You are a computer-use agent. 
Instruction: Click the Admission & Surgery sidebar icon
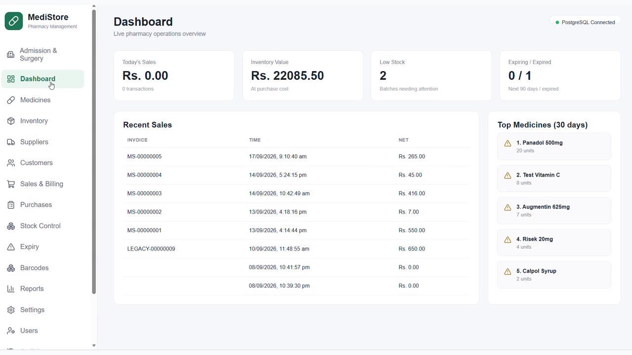(x=10, y=55)
